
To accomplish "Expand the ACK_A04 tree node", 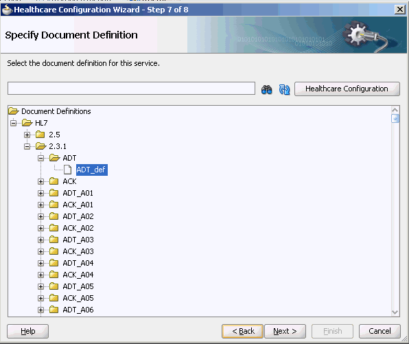I will 40,275.
